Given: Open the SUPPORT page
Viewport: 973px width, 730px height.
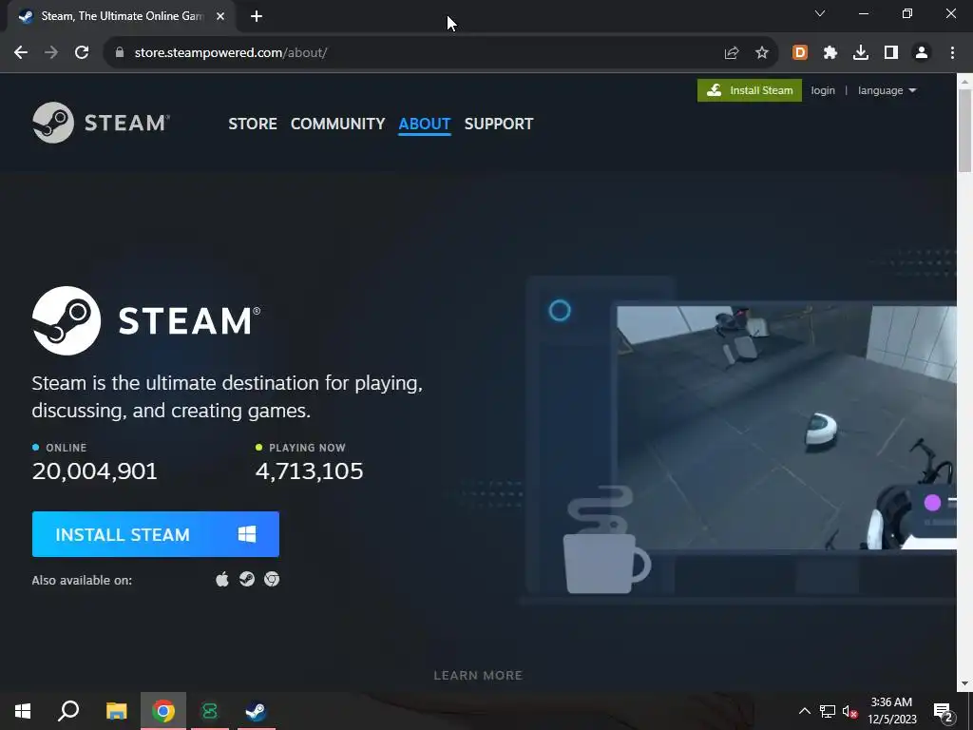Looking at the screenshot, I should pyautogui.click(x=498, y=124).
